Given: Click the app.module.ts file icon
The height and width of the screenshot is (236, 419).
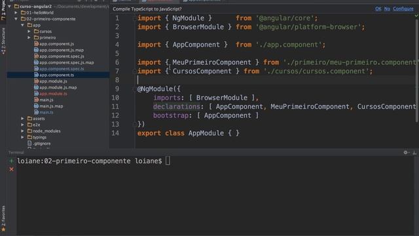Looking at the screenshot, I should [x=37, y=94].
